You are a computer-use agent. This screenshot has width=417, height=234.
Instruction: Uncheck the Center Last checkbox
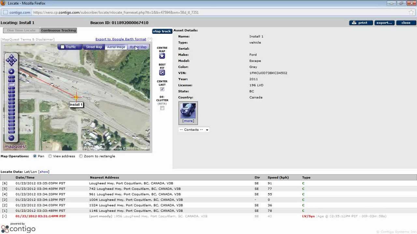click(x=162, y=89)
